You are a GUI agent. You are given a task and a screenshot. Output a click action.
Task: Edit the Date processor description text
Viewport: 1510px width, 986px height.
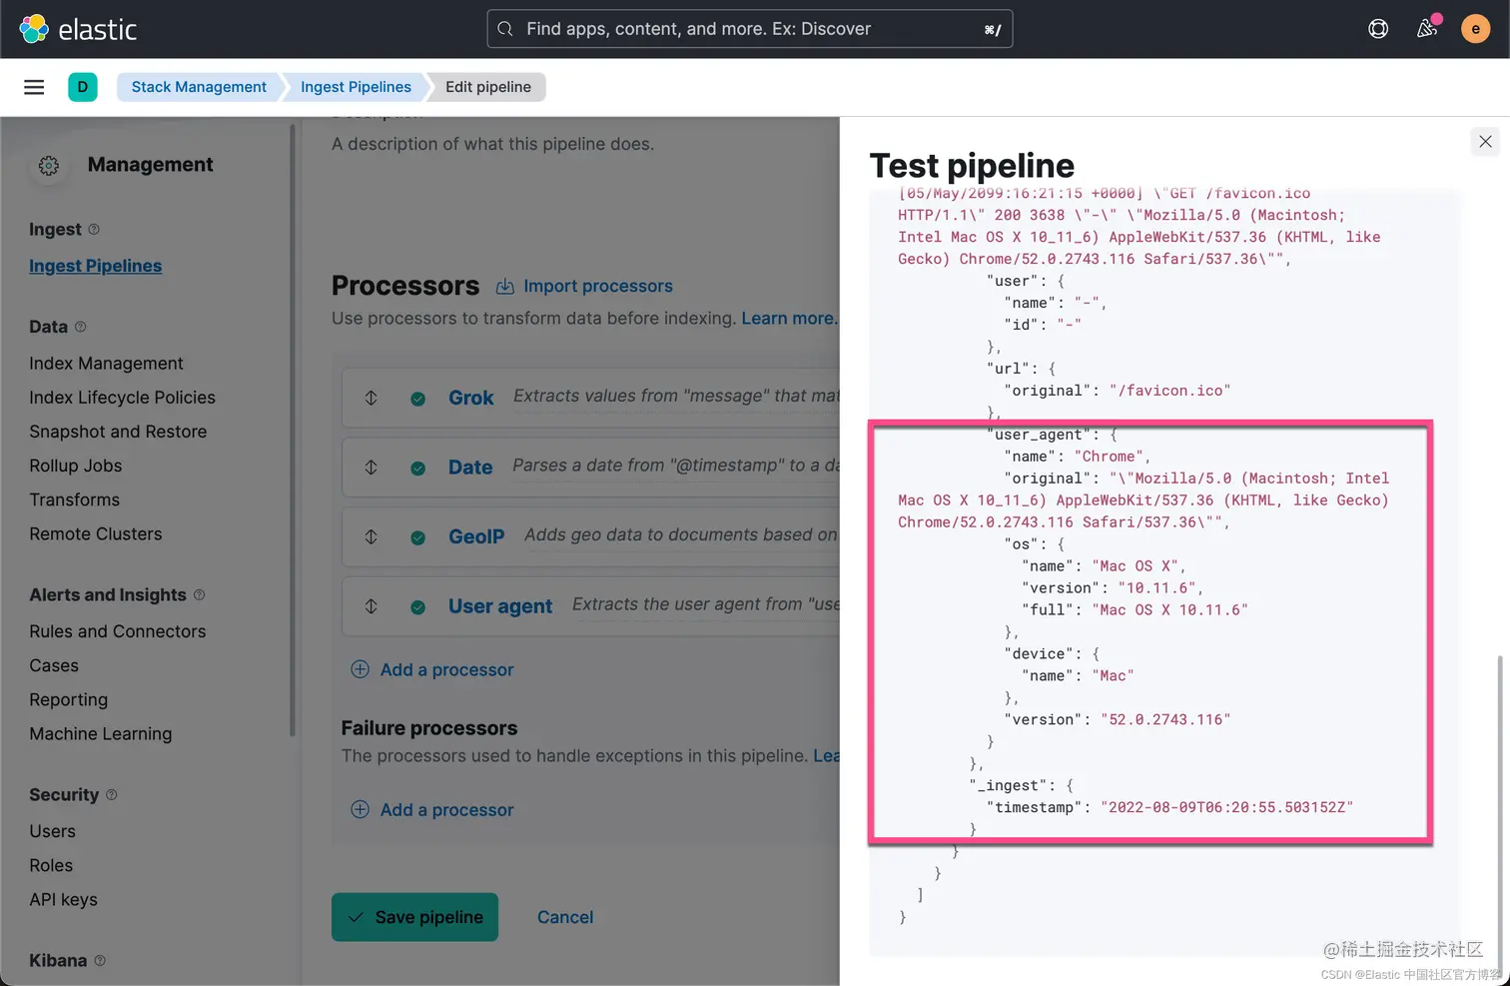coord(676,466)
